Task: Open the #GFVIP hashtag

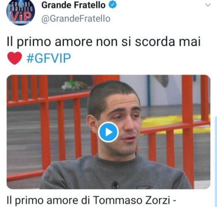Action: 49,58
